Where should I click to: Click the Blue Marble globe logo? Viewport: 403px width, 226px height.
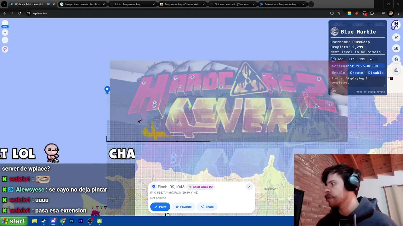pyautogui.click(x=334, y=32)
